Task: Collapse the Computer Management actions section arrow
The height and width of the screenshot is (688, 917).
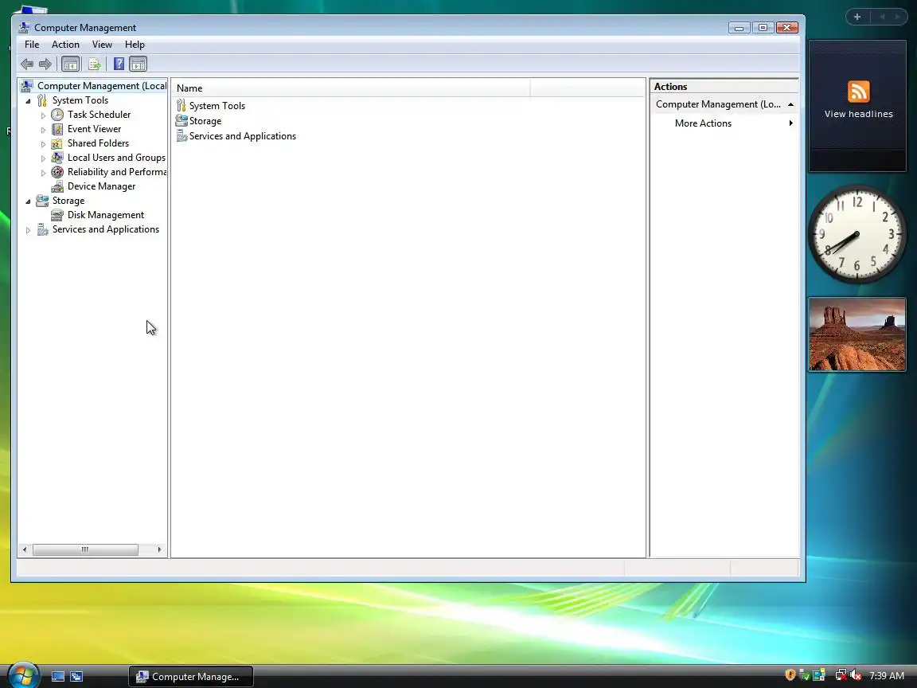Action: pyautogui.click(x=790, y=104)
